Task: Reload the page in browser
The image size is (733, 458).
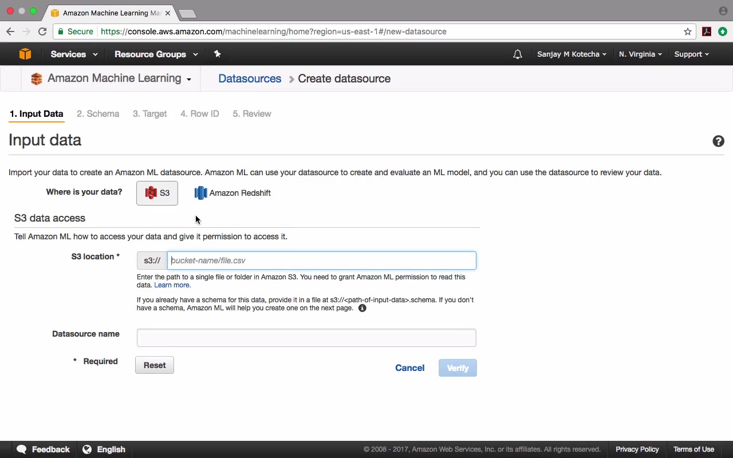Action: pyautogui.click(x=42, y=31)
